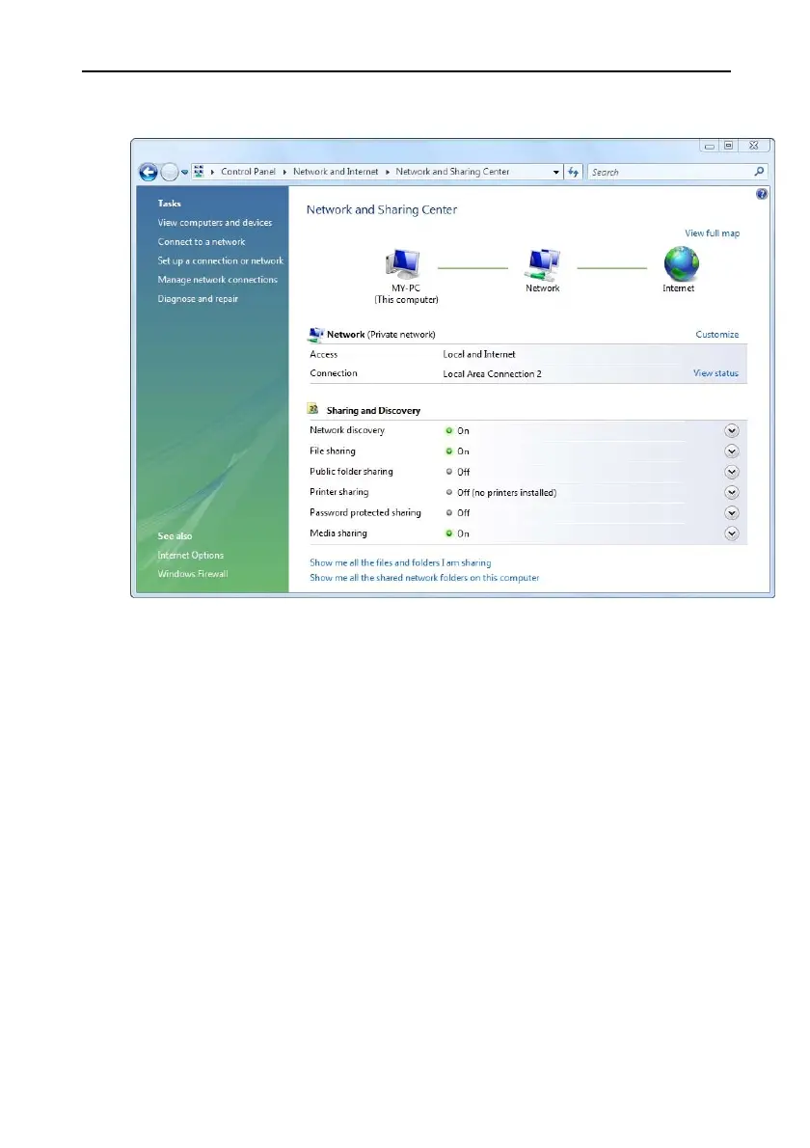This screenshot has width=810, height=1148.
Task: Click the MY-PC computer icon
Action: coord(402,265)
